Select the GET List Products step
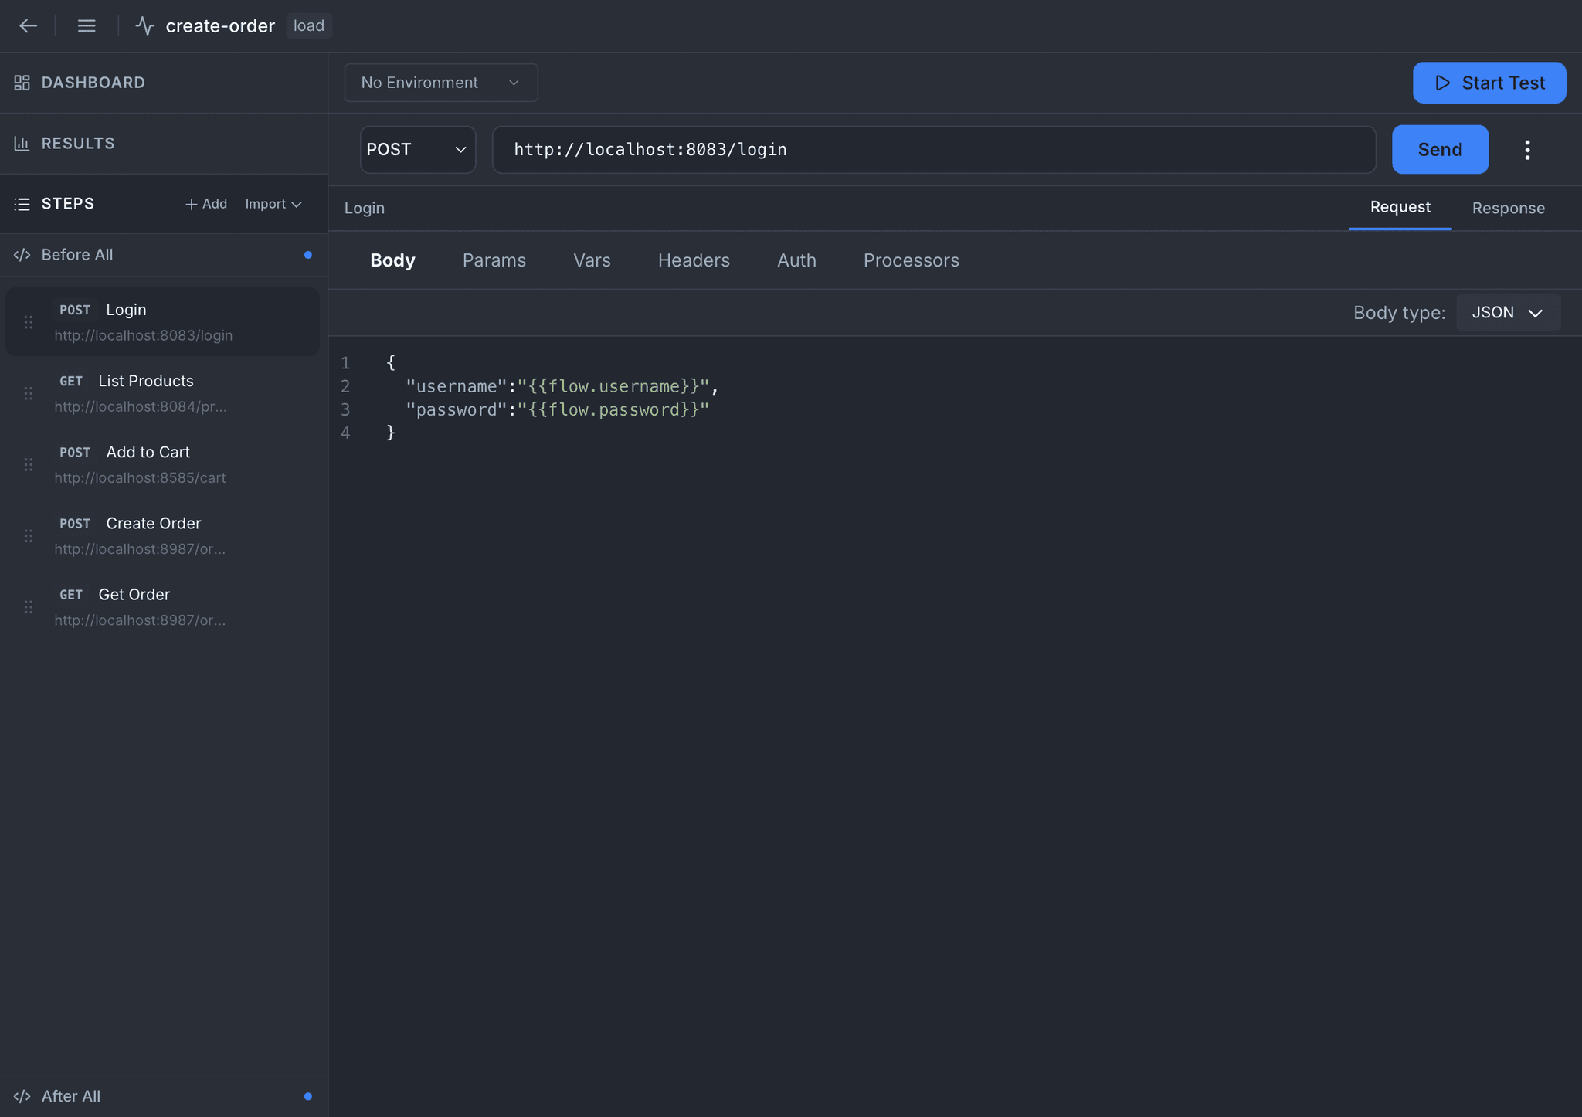The image size is (1582, 1117). (x=162, y=393)
